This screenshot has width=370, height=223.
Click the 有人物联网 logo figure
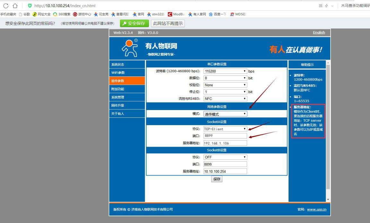130,48
